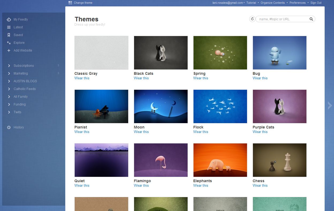The image size is (334, 211).
Task: Expand the Marketing category chevron
Action: coord(9,73)
